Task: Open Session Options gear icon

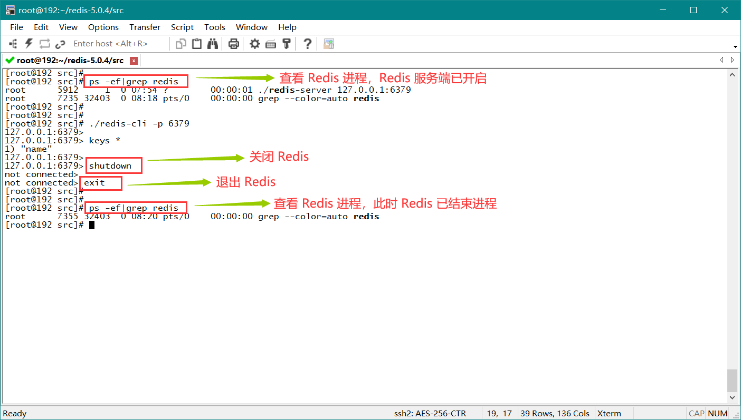Action: pos(255,44)
